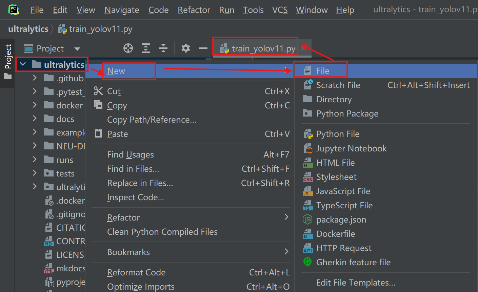Click the Collapse All toolbar icon
The image size is (478, 292).
[x=163, y=48]
